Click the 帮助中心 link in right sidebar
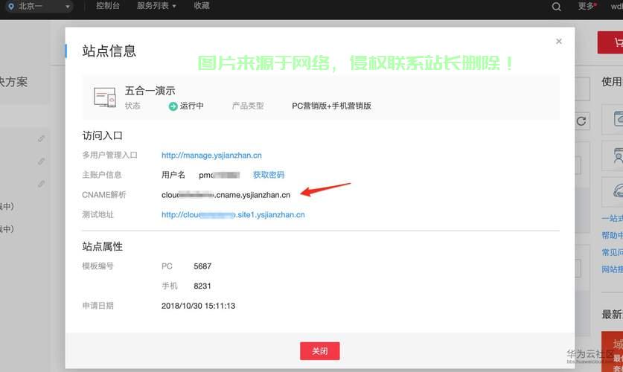Viewport: 623px width, 372px height. (612, 236)
